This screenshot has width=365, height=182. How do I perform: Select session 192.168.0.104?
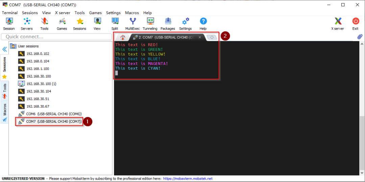point(34,61)
